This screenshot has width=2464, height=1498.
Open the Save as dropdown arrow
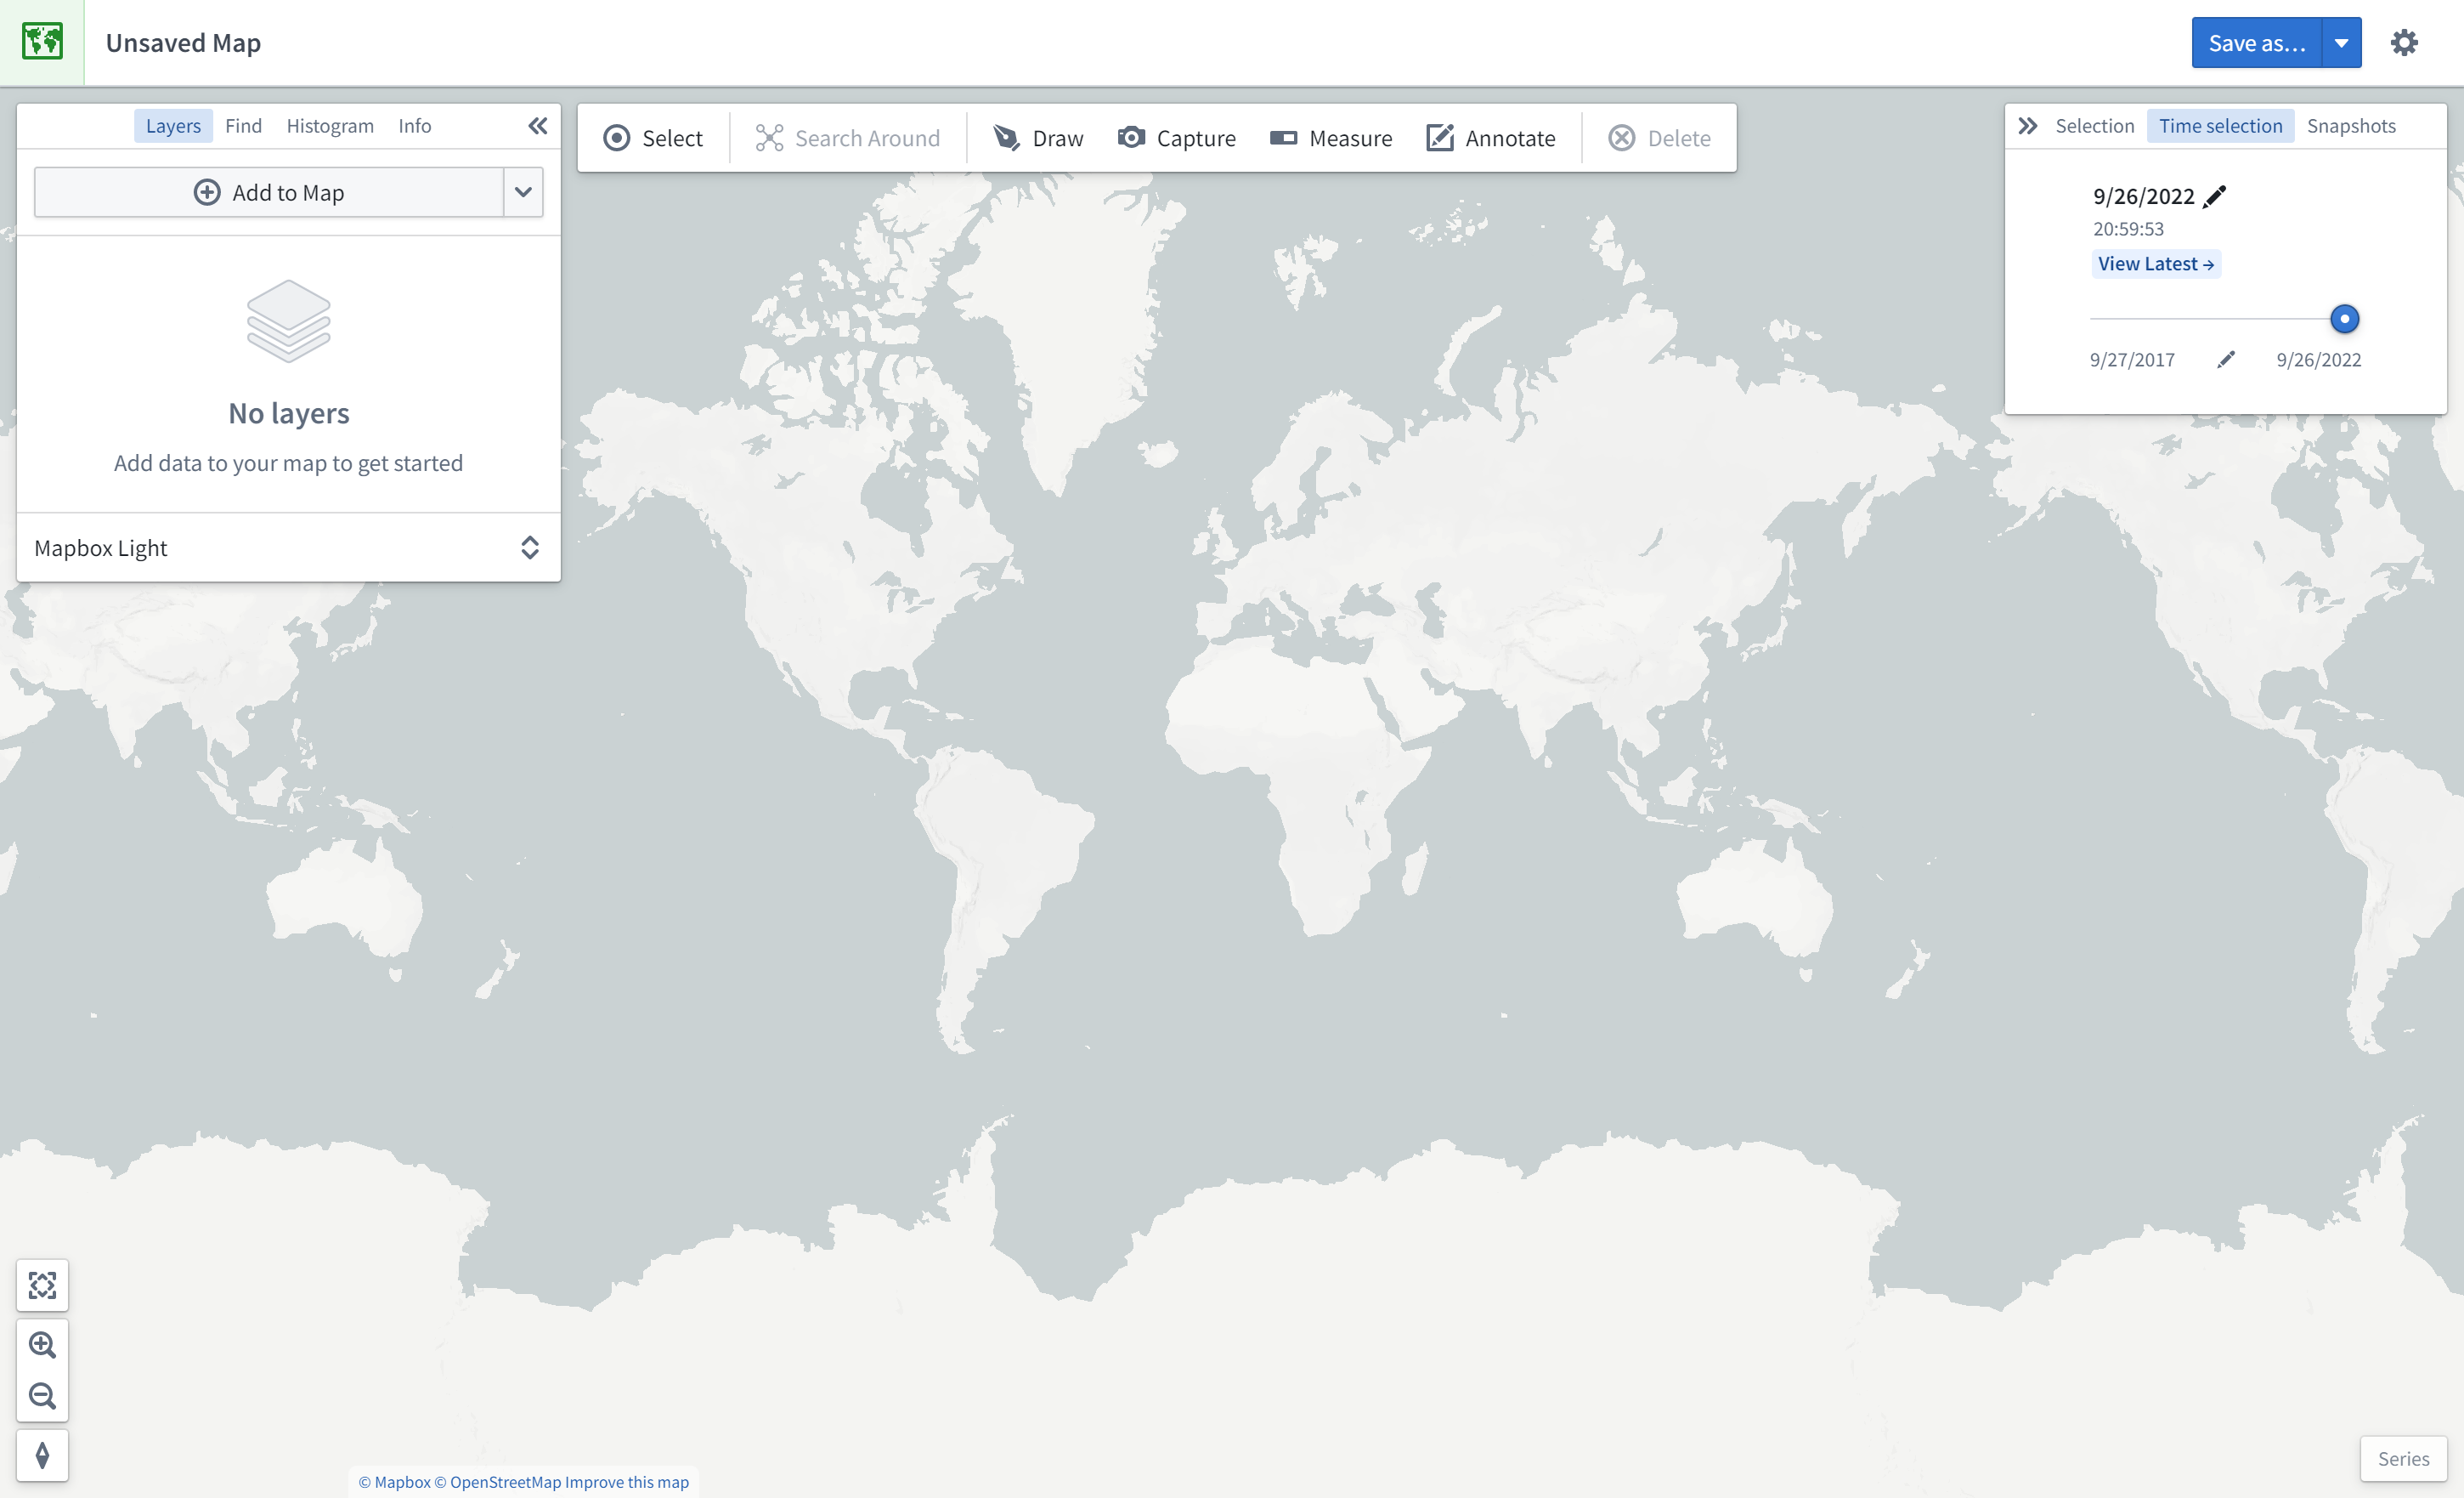click(x=2341, y=42)
